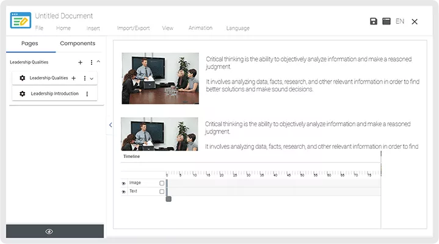Image resolution: width=439 pixels, height=244 pixels.
Task: Open more options for top Leadership Qualities header
Action: point(91,62)
